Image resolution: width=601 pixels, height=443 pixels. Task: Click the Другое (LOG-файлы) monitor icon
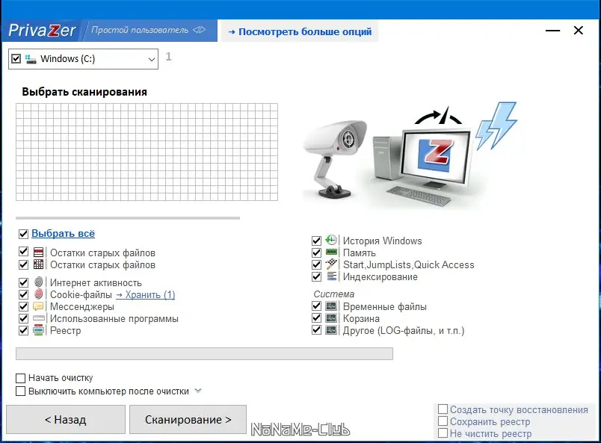(x=331, y=330)
